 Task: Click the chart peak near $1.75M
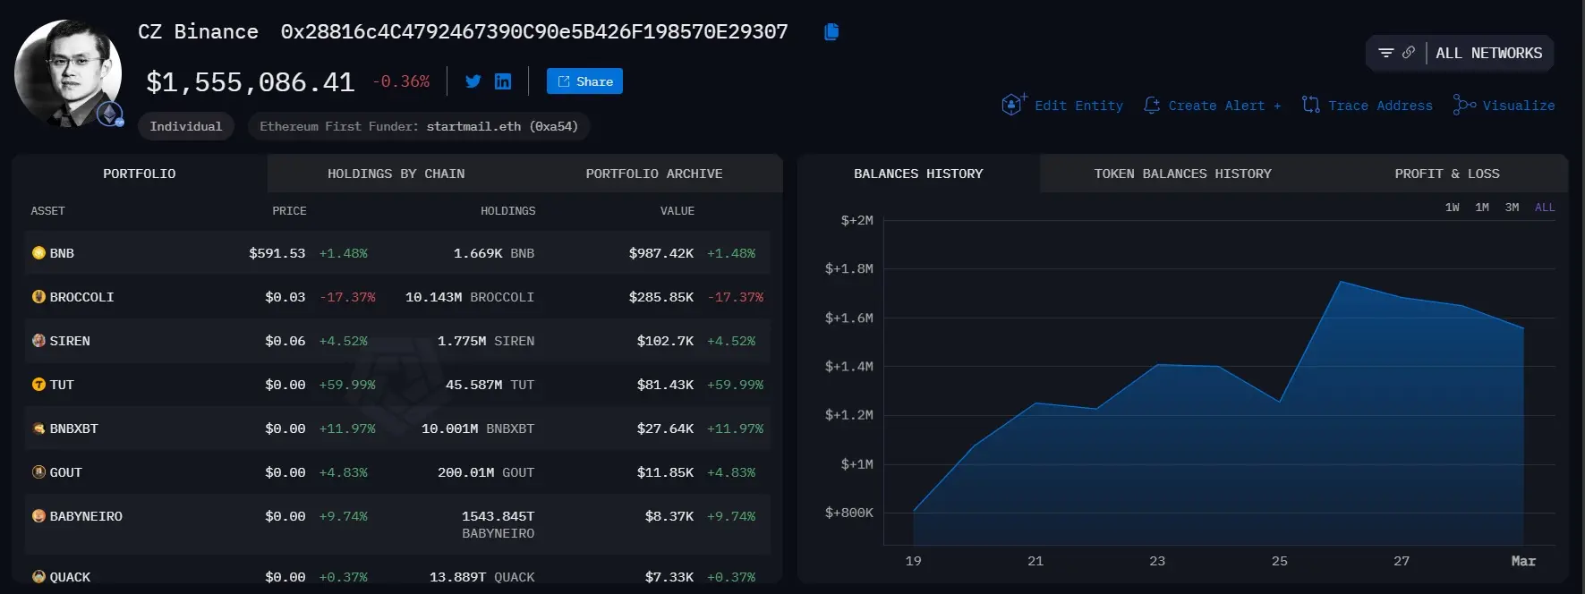coord(1341,282)
